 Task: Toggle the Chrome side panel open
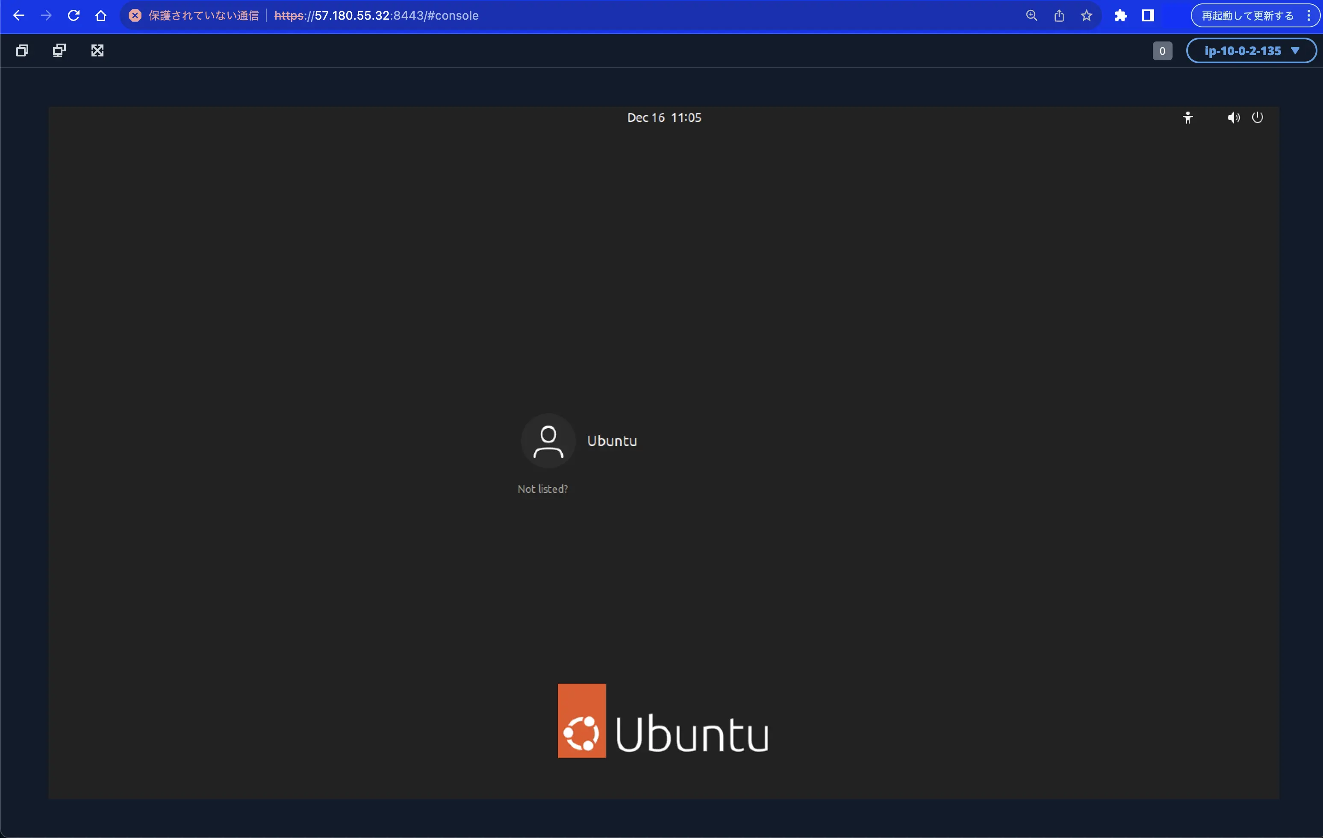pos(1148,15)
